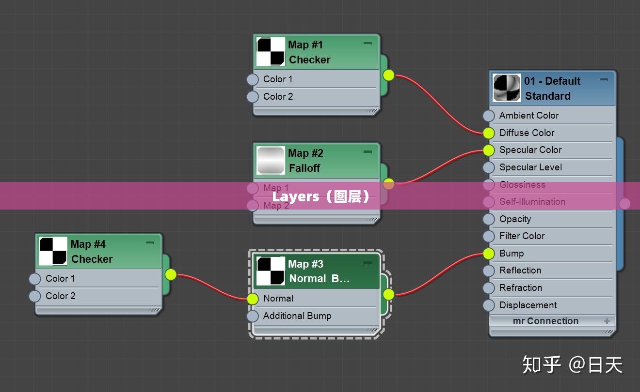
Task: Select the Specular Level slot label
Action: tap(530, 167)
